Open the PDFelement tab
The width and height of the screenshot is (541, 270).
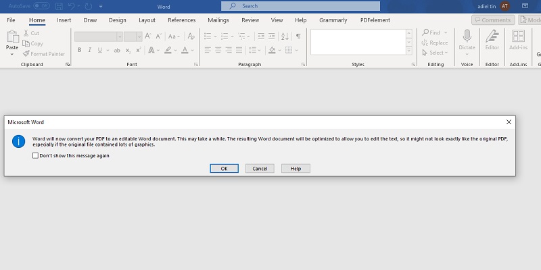pos(375,20)
